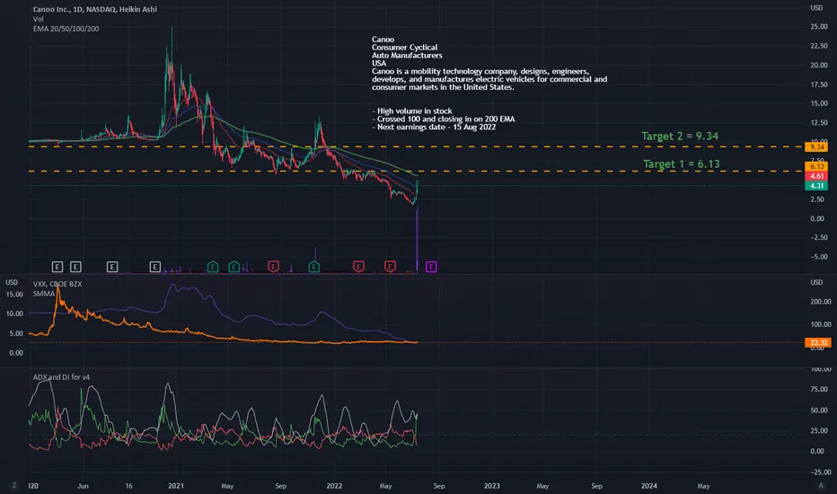
Task: Click 2024 on the time axis
Action: pos(649,486)
